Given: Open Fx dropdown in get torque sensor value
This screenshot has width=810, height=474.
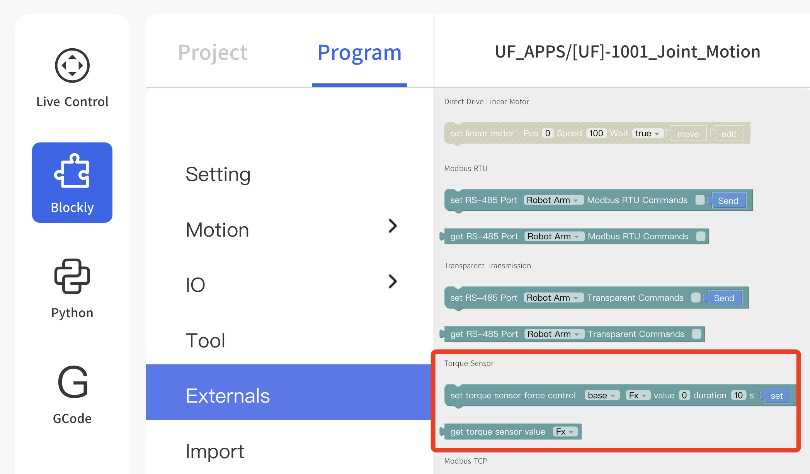Looking at the screenshot, I should (x=565, y=432).
